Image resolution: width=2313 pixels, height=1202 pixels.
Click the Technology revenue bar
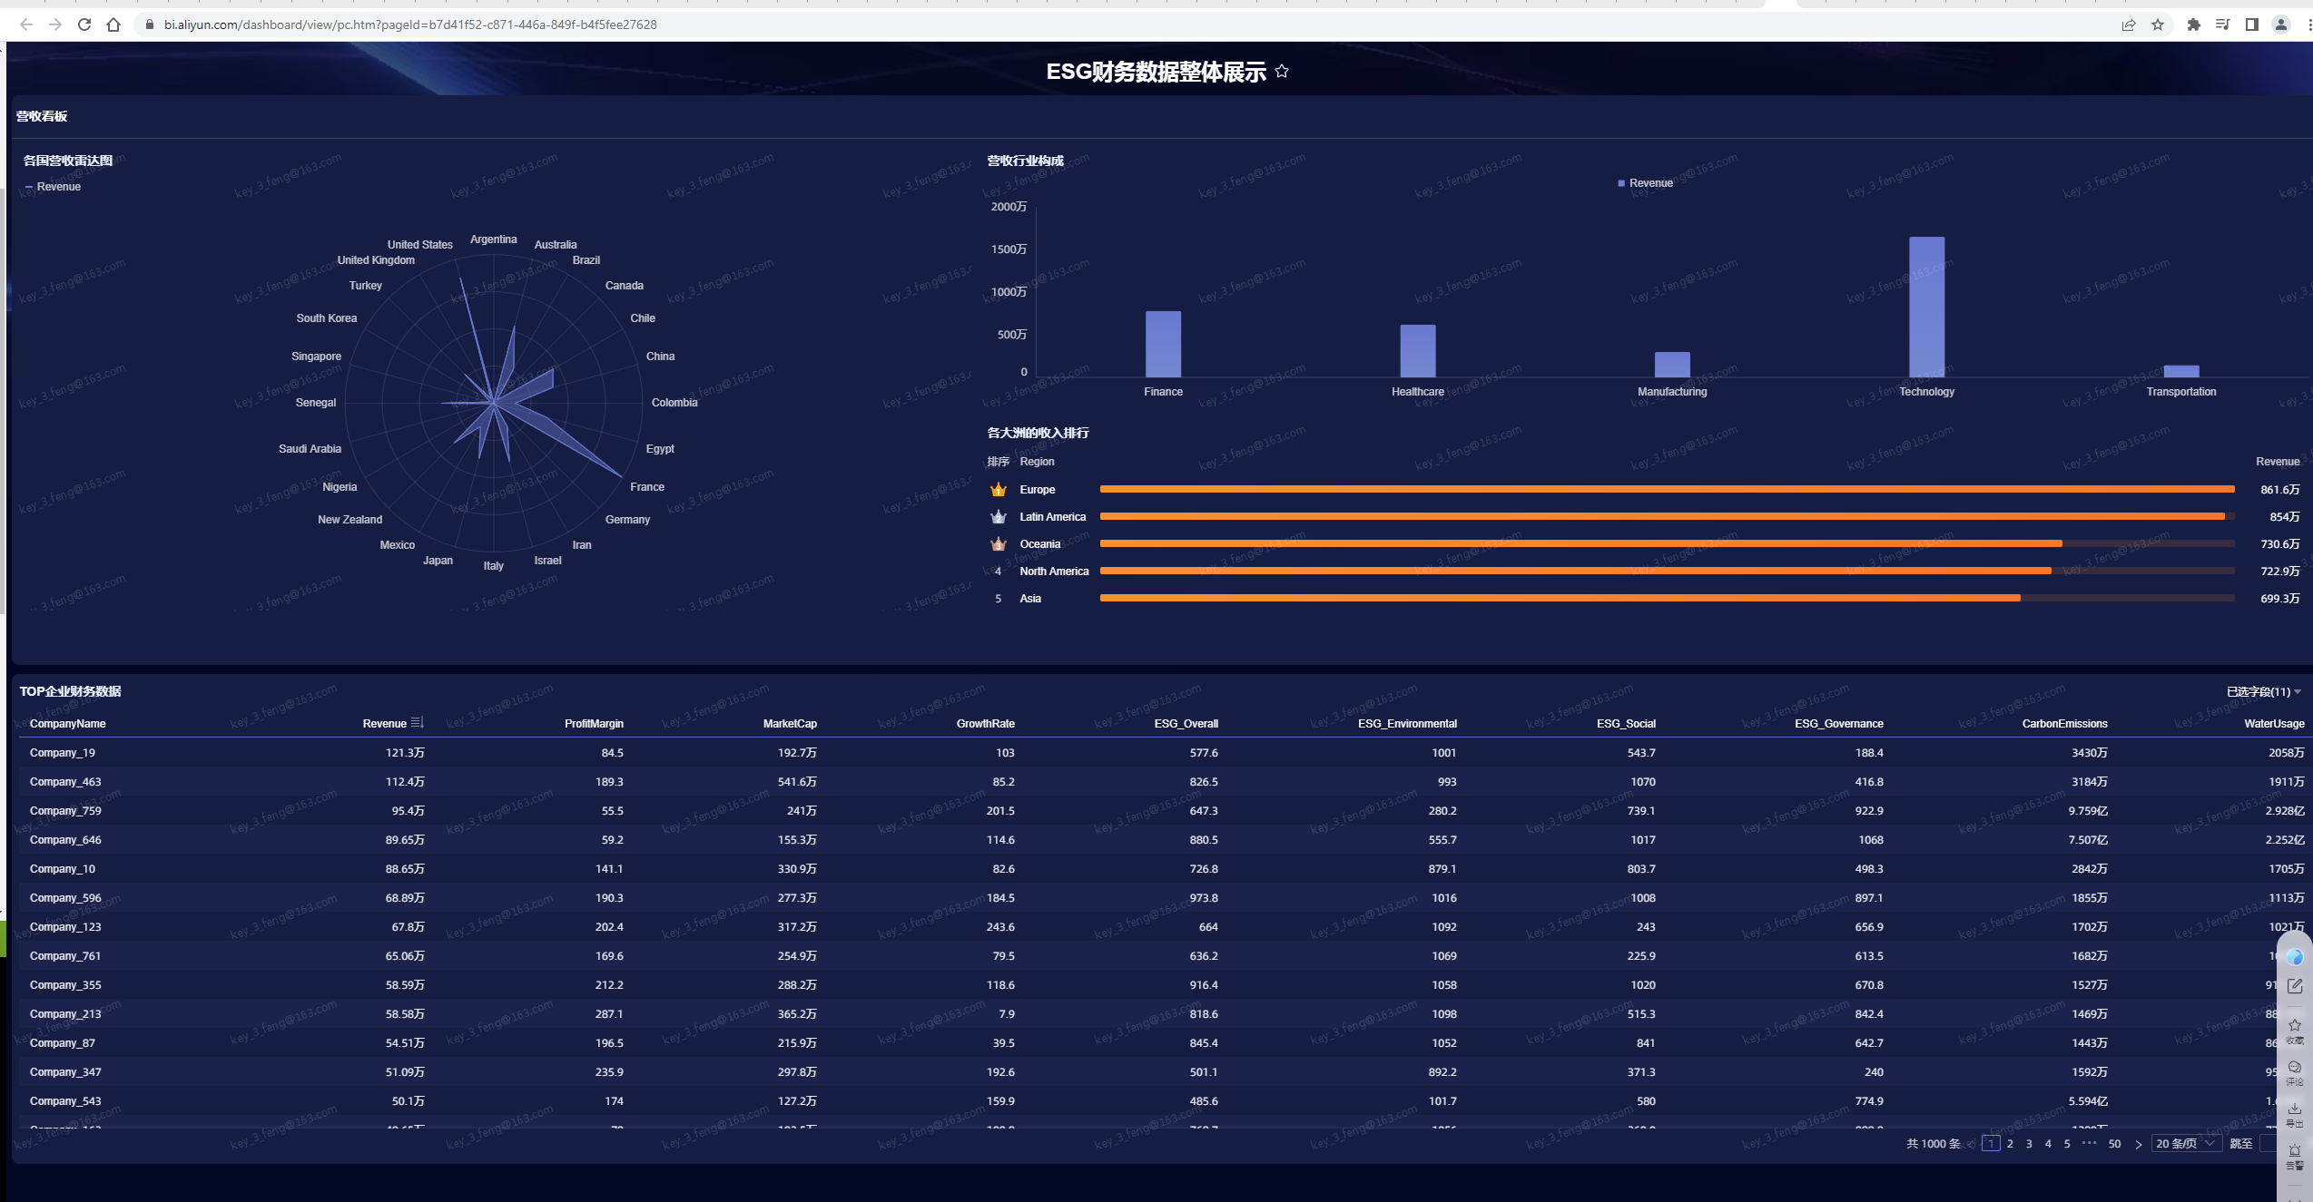pos(1926,307)
